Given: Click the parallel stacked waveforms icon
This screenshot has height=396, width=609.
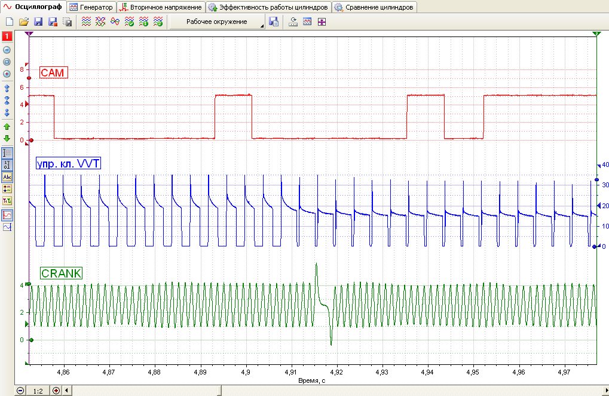Looking at the screenshot, I should click(x=86, y=22).
